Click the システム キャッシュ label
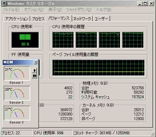156x137 pixels. click(x=95, y=97)
